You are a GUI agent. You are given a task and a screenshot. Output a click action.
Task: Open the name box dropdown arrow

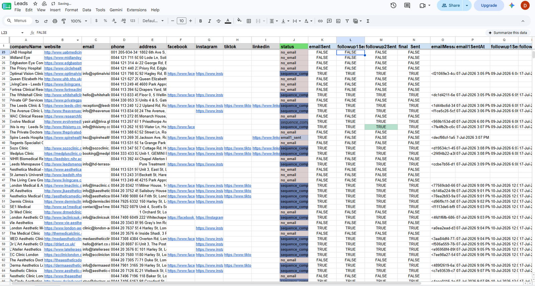pyautogui.click(x=22, y=33)
